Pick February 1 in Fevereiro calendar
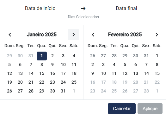 pos(157,56)
